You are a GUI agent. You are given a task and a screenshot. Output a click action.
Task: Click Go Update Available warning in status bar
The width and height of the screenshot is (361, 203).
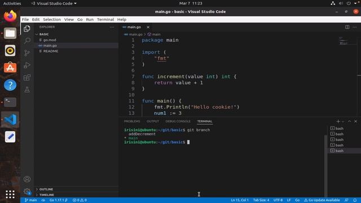click(x=322, y=200)
